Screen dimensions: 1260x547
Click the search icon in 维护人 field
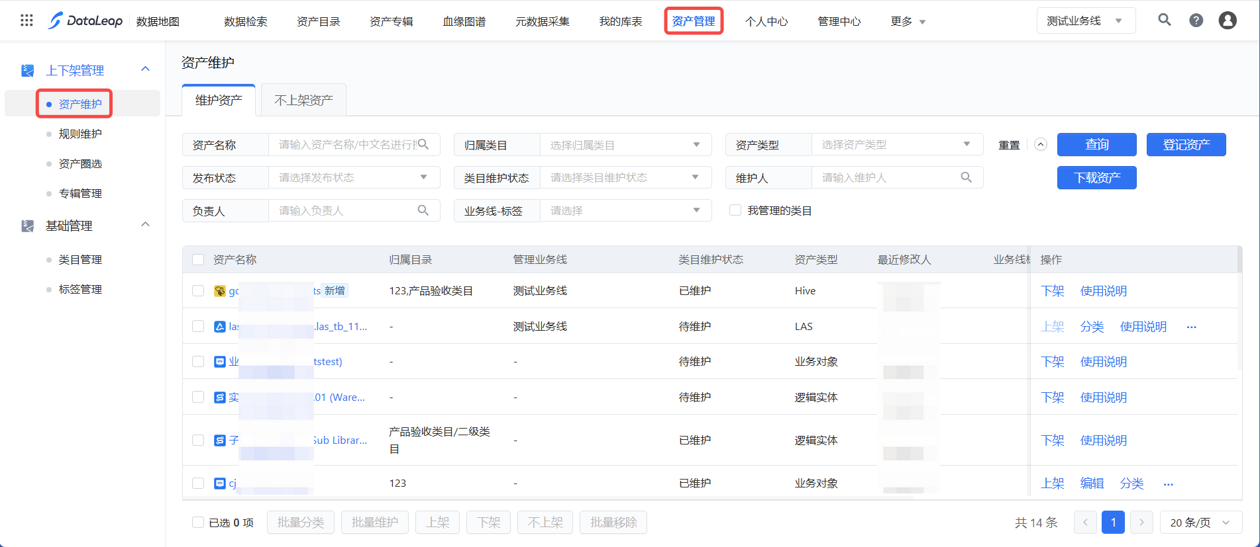click(966, 177)
